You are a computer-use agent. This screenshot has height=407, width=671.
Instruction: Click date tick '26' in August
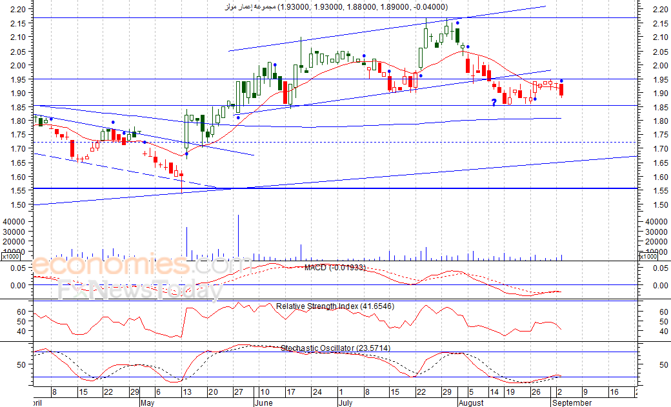click(536, 392)
